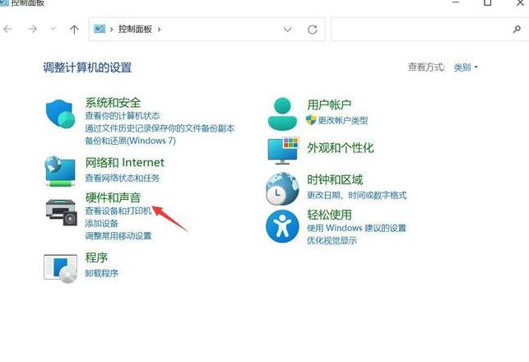The image size is (529, 362).
Task: Click the Hardware and Sound printer icon
Action: (62, 212)
